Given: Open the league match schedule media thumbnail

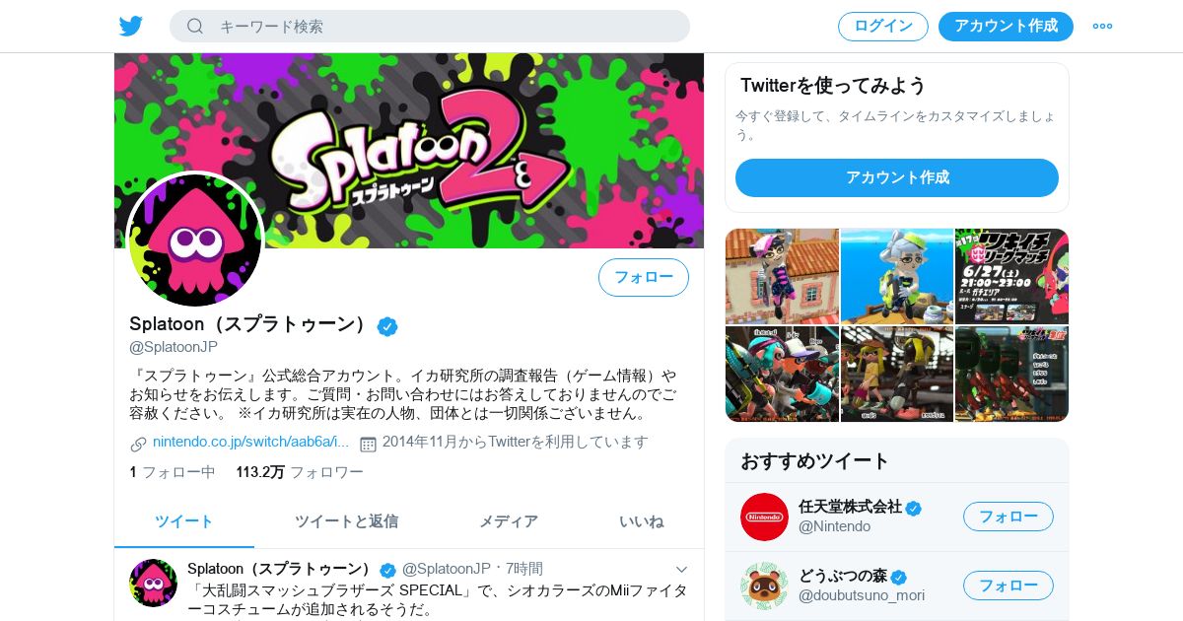Looking at the screenshot, I should (x=1011, y=277).
